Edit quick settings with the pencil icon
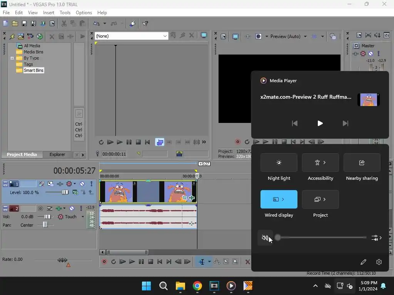This screenshot has width=394, height=295. click(x=363, y=262)
